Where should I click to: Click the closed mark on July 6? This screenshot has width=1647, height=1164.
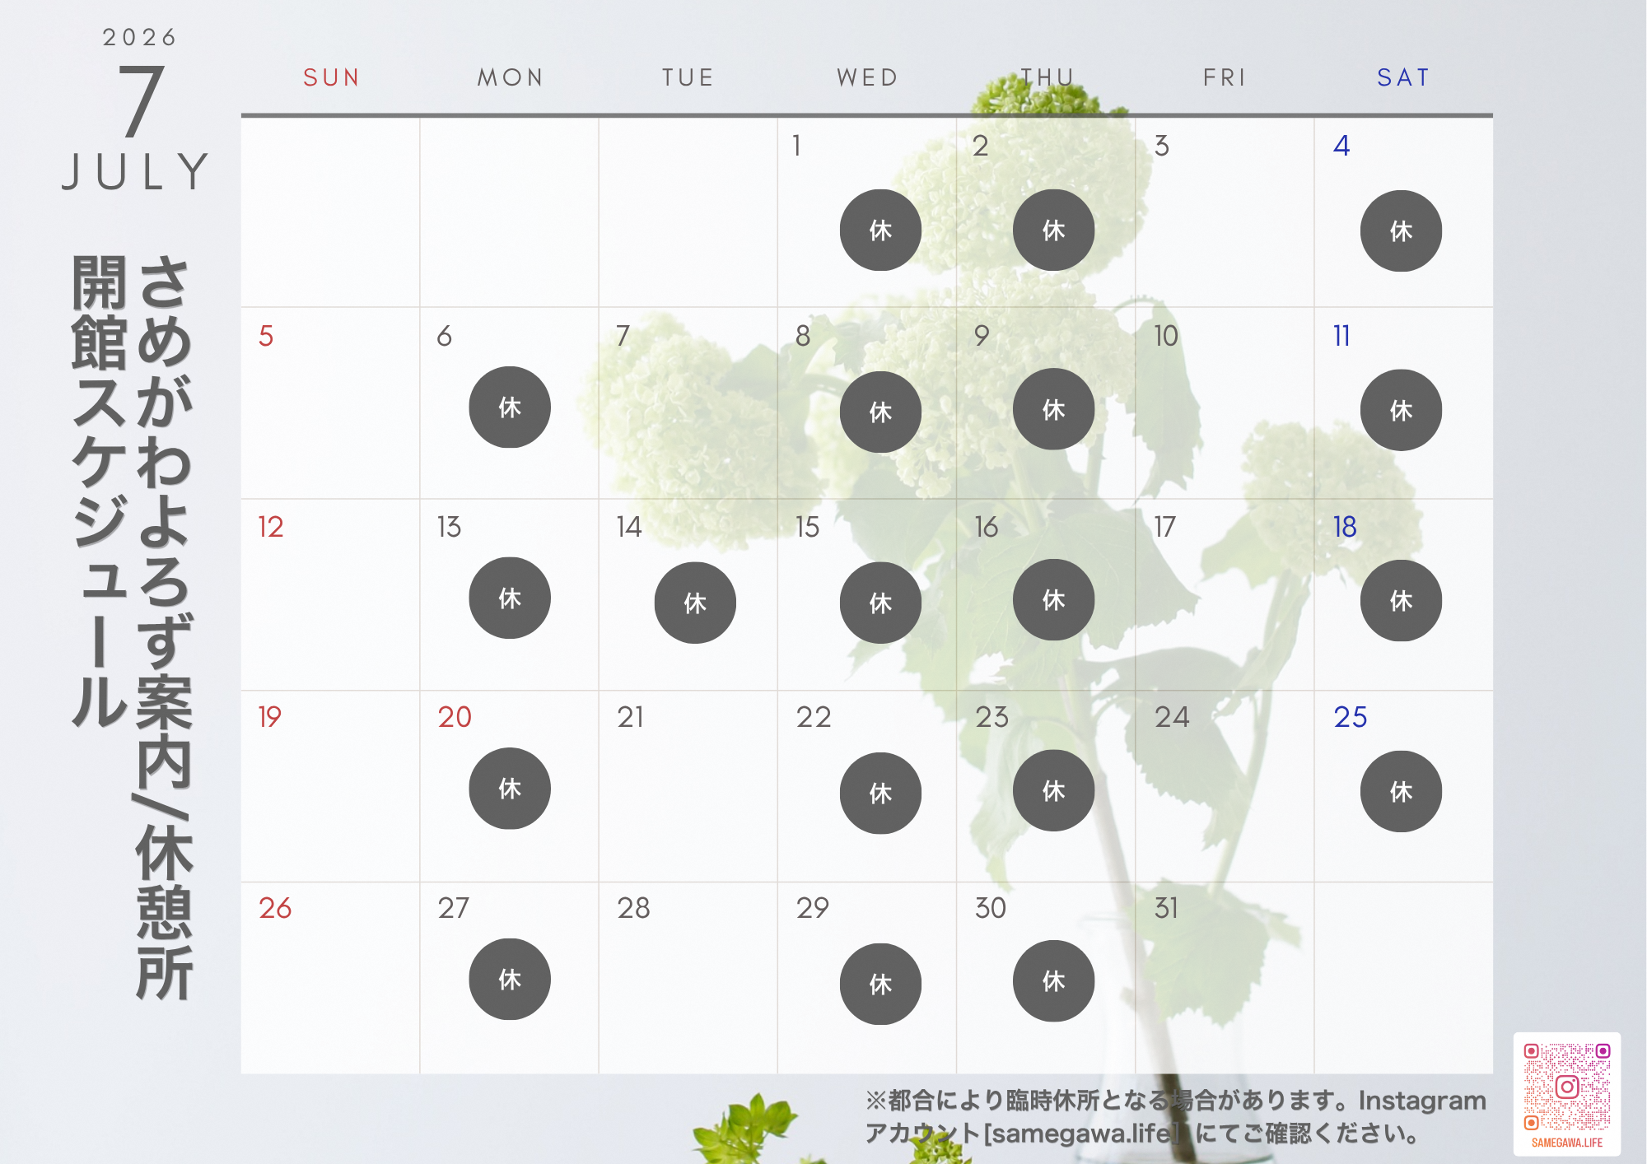point(510,407)
